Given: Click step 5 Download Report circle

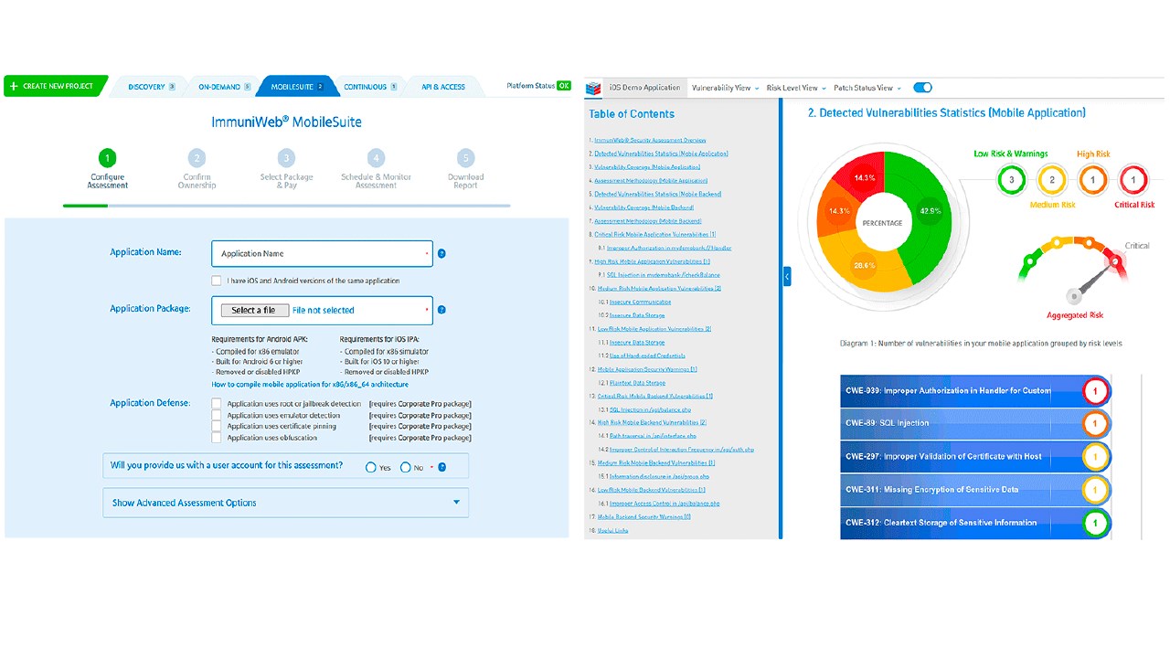Looking at the screenshot, I should [x=466, y=158].
